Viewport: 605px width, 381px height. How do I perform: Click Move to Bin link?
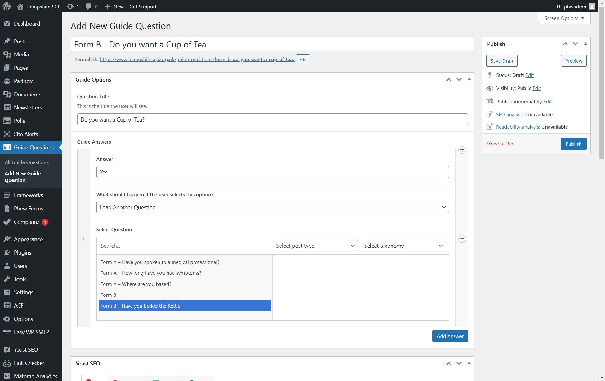point(500,144)
